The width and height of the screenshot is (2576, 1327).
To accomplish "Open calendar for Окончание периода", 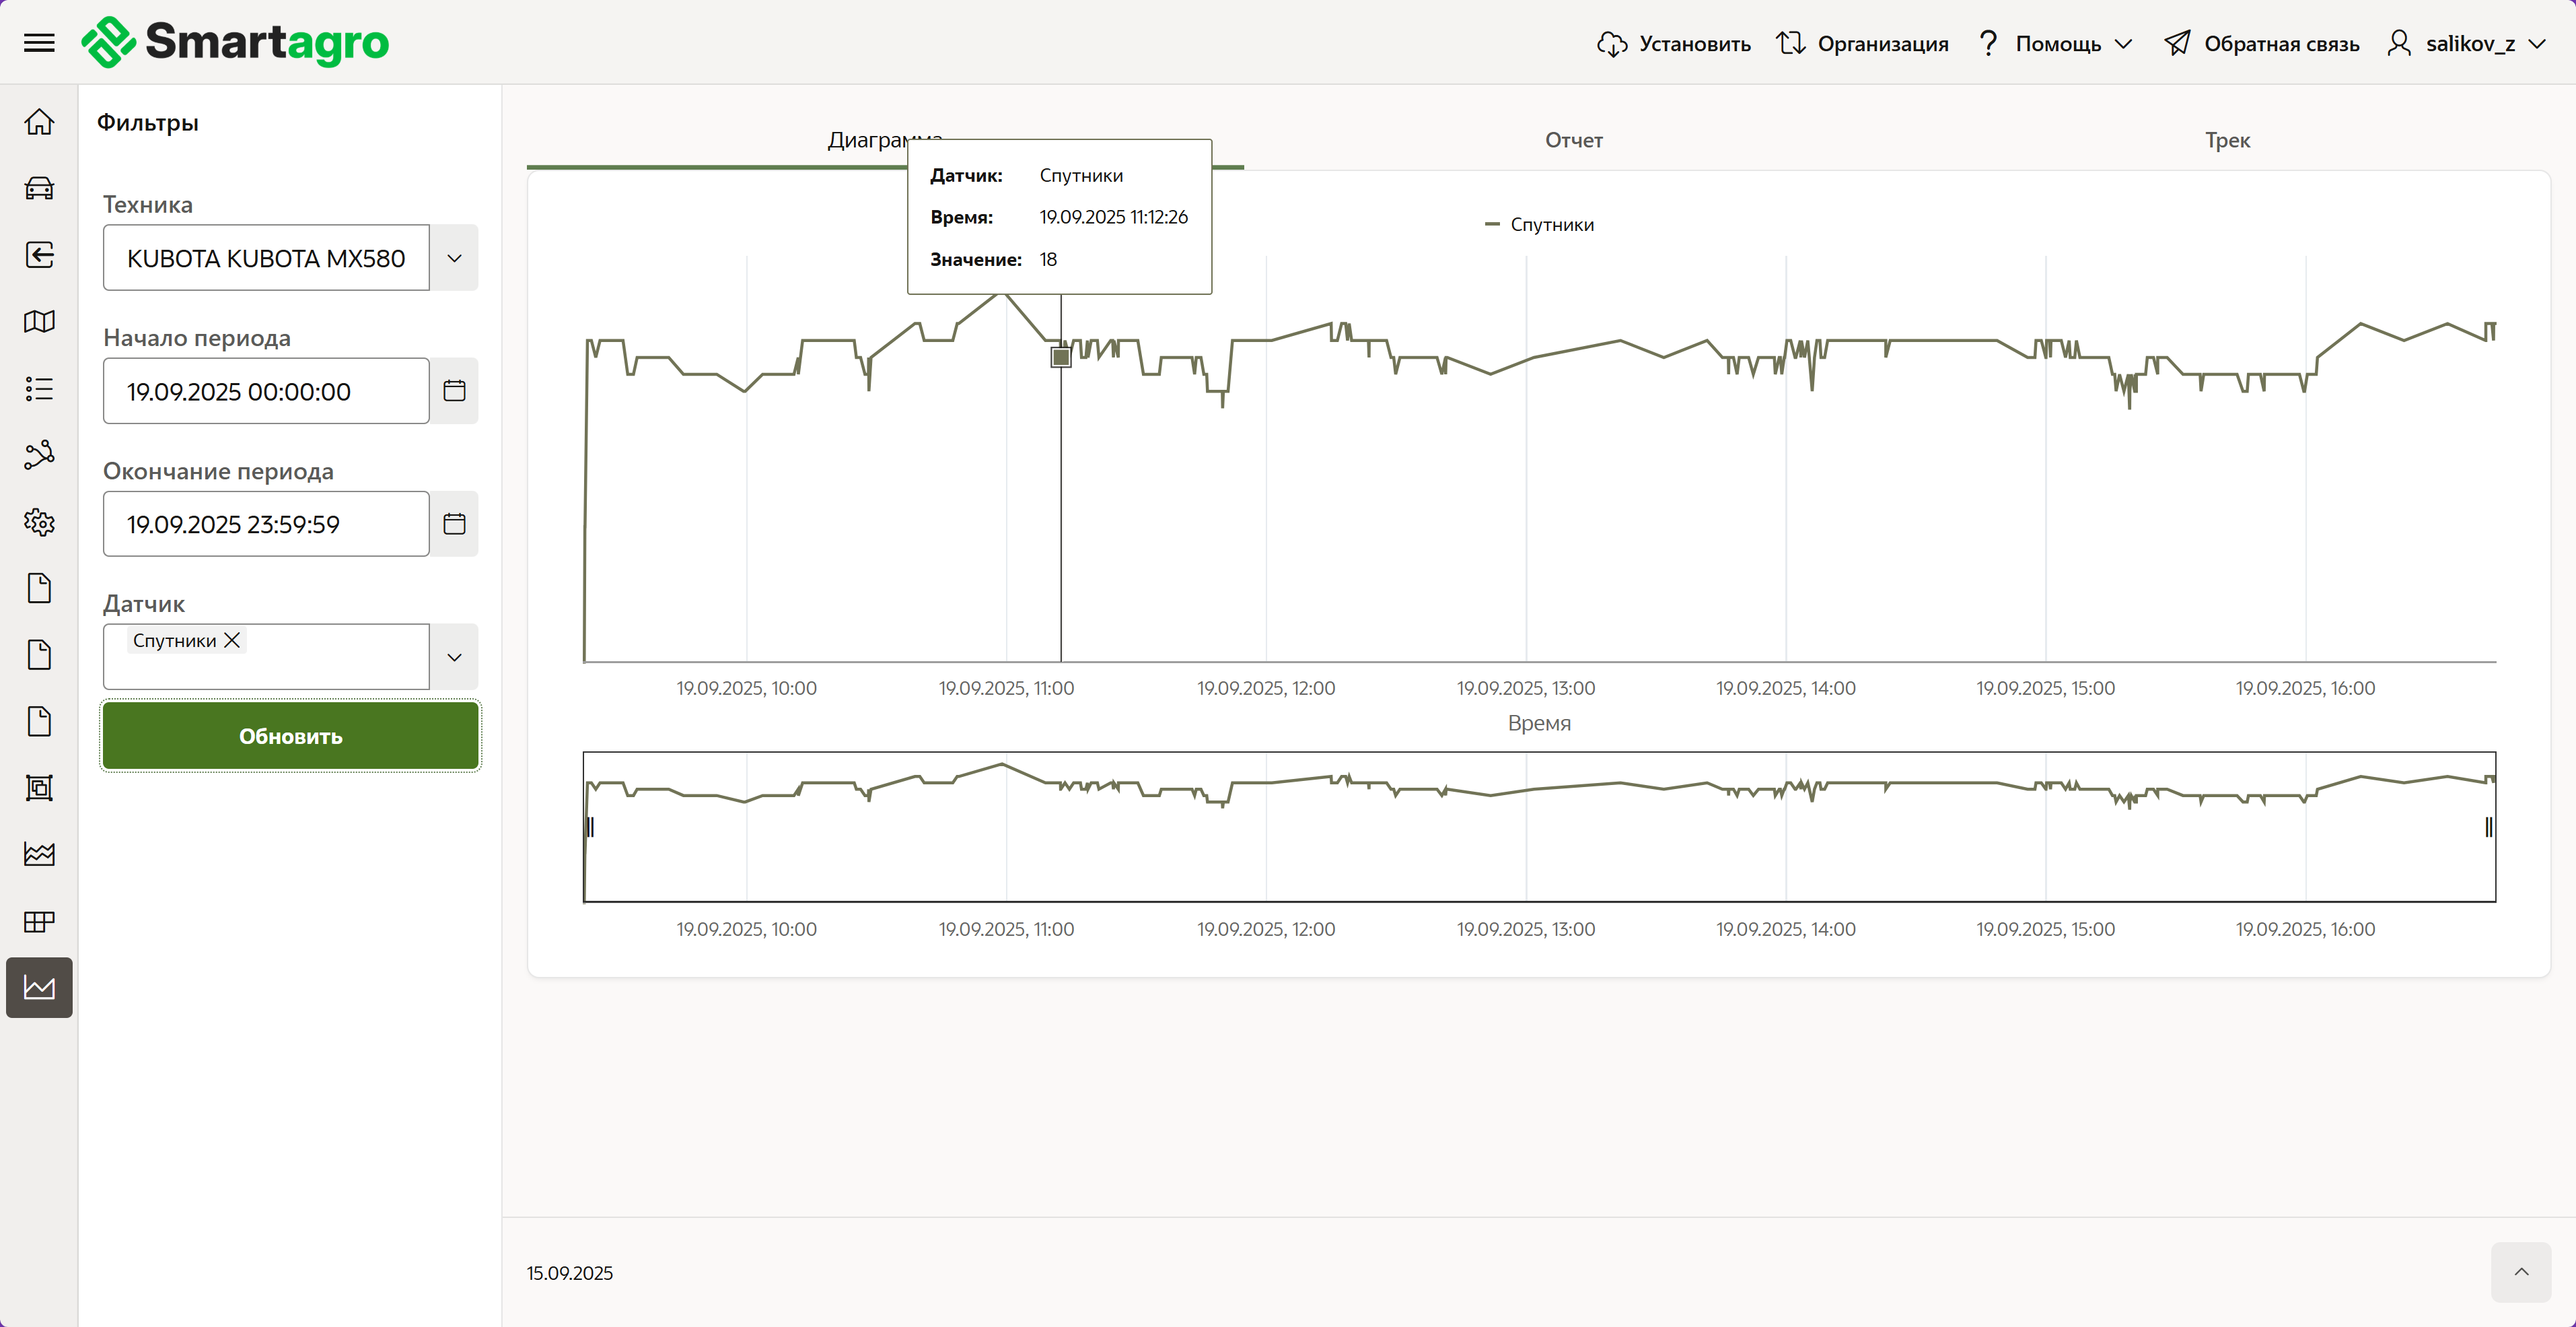I will point(454,523).
